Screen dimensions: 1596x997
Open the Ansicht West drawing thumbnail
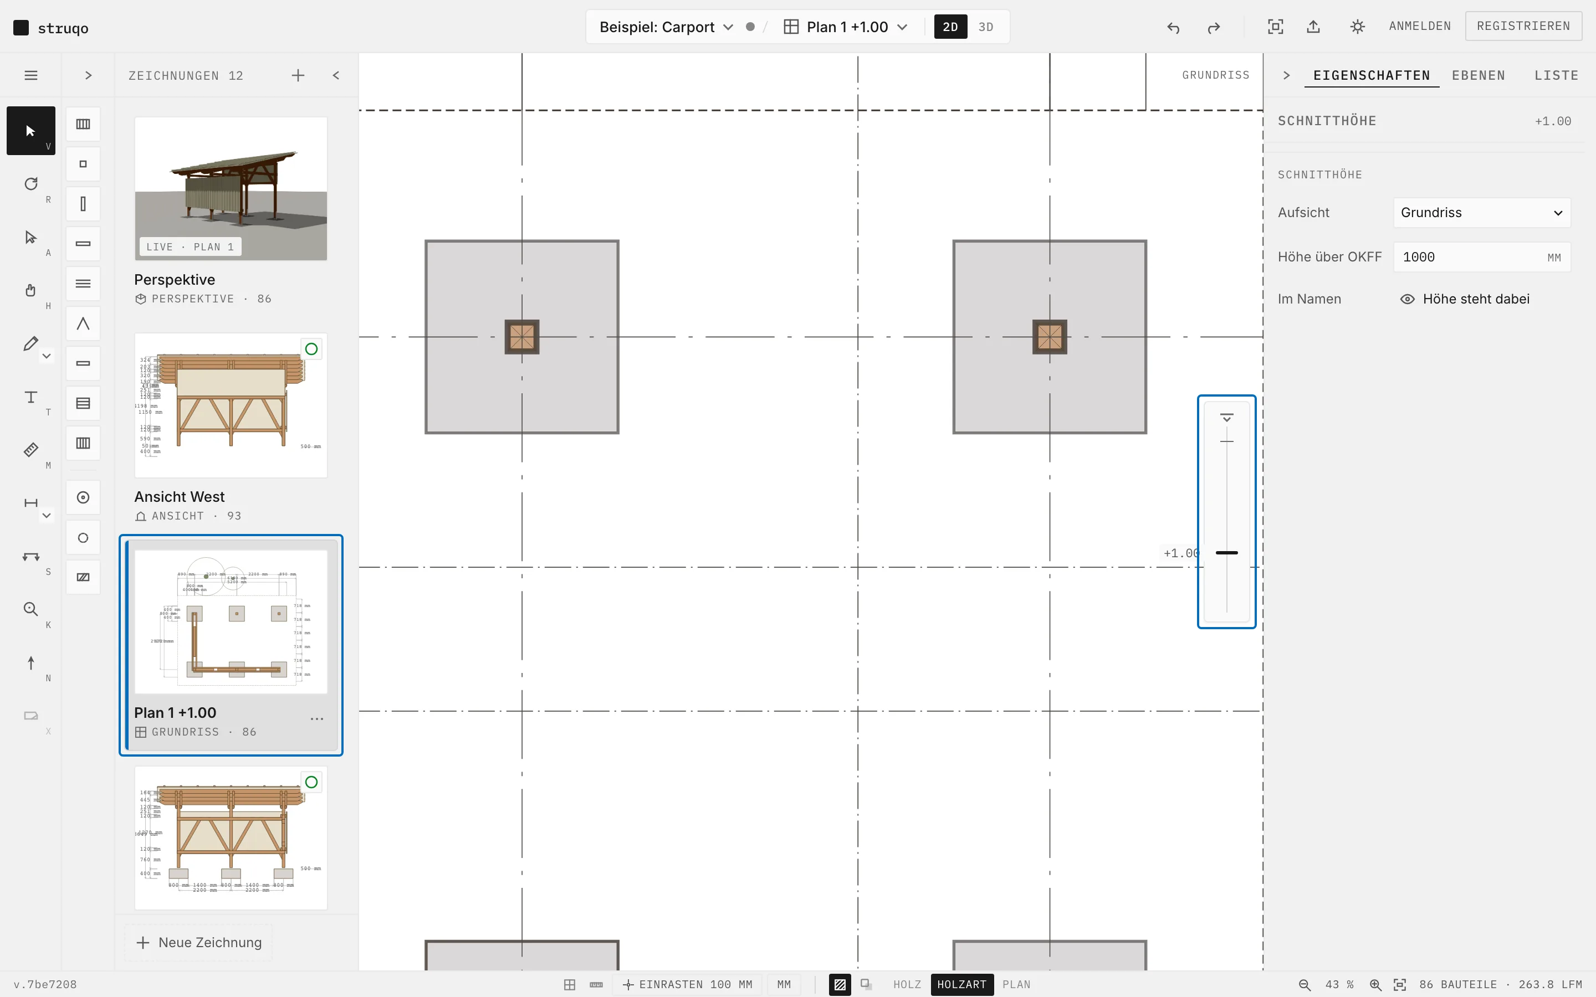tap(231, 405)
